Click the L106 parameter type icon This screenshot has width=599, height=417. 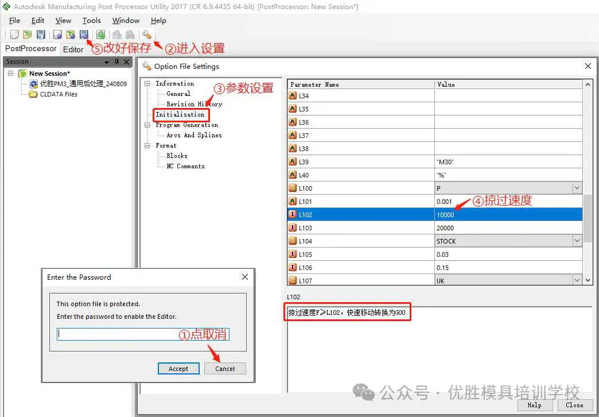(x=293, y=267)
